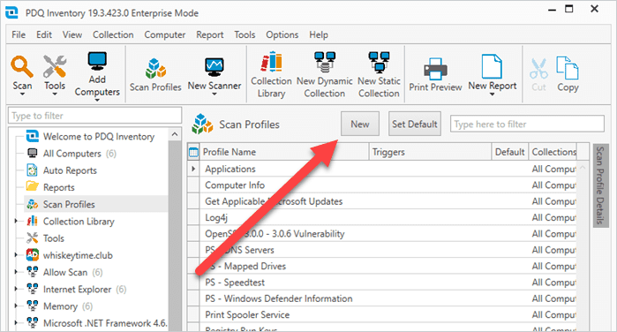This screenshot has height=332, width=617.
Task: Expand the Allow Scan tree node
Action: click(16, 272)
